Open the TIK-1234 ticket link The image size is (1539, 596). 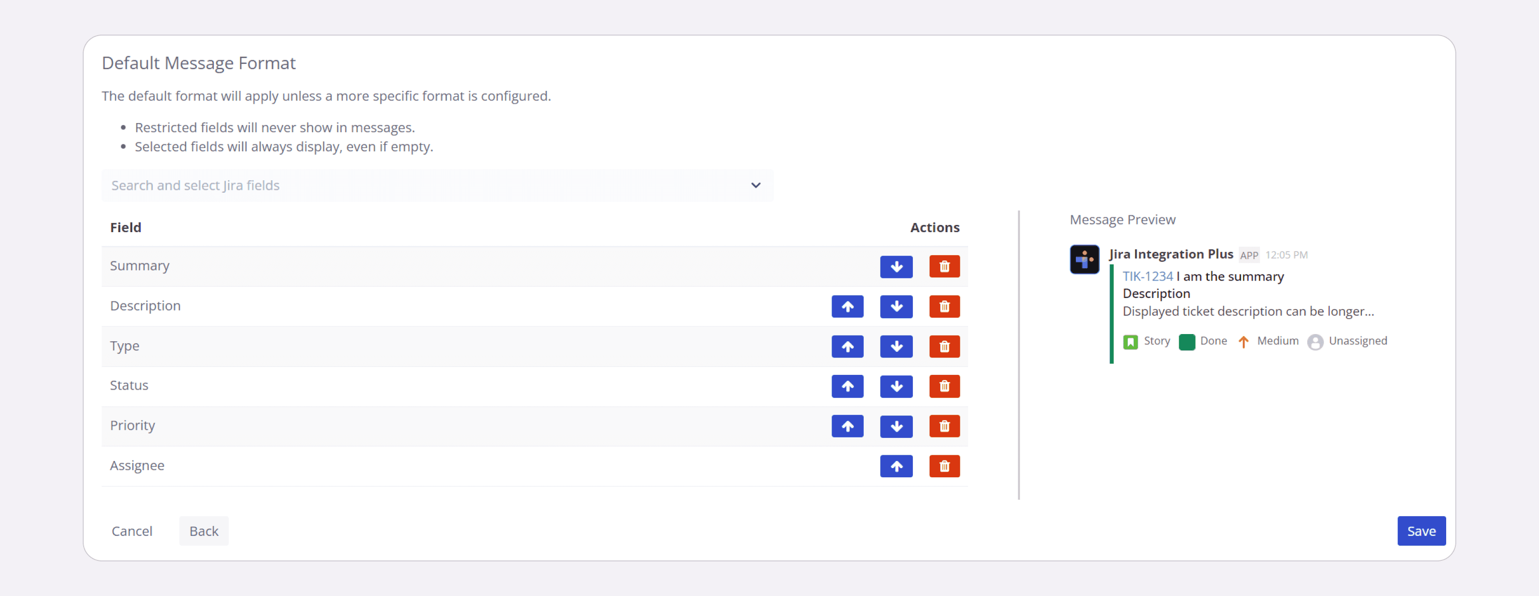(1148, 276)
